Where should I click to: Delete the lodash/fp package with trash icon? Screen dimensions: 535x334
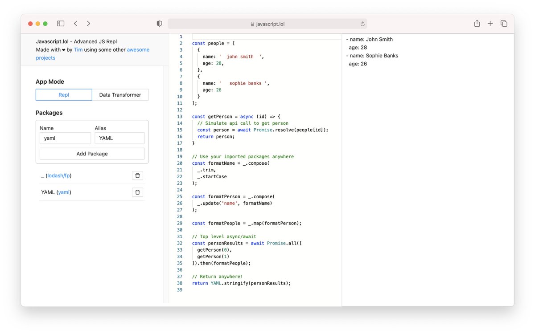[137, 175]
